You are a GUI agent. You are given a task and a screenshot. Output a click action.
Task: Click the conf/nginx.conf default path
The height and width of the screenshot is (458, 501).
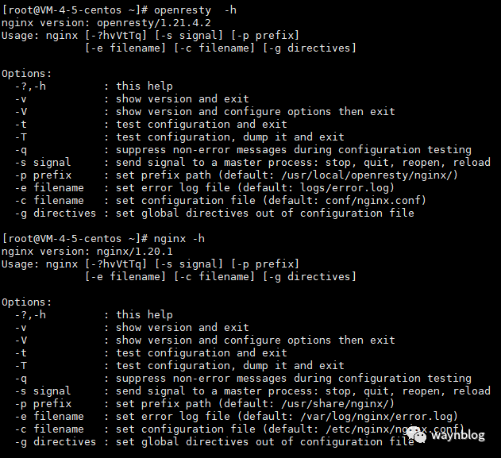tap(373, 201)
